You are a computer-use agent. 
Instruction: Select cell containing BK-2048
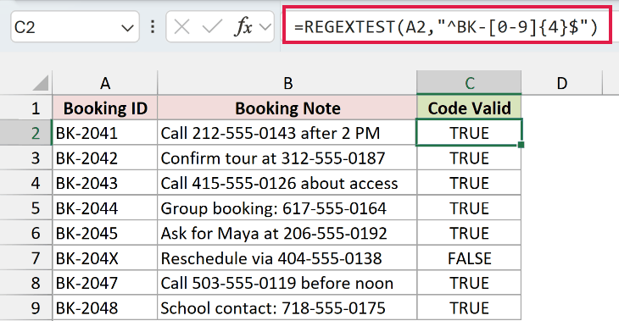(104, 307)
